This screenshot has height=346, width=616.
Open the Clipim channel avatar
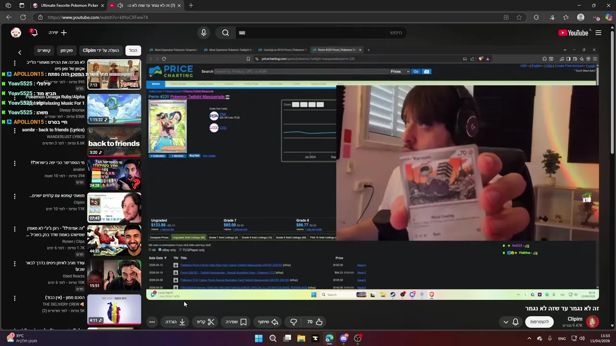tap(592, 321)
